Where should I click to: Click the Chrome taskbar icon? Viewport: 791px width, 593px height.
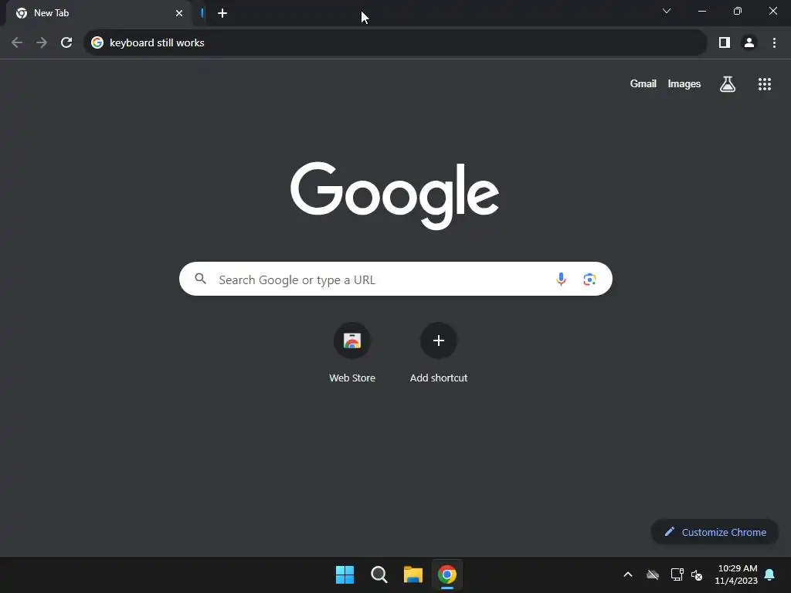447,574
